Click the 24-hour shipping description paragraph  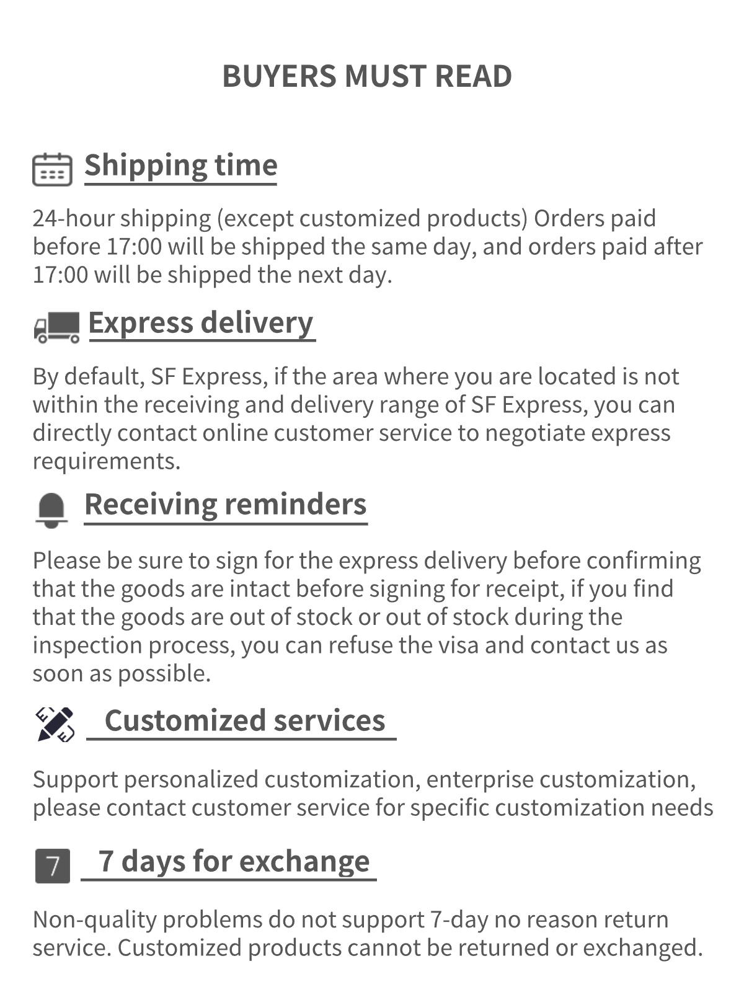[367, 246]
